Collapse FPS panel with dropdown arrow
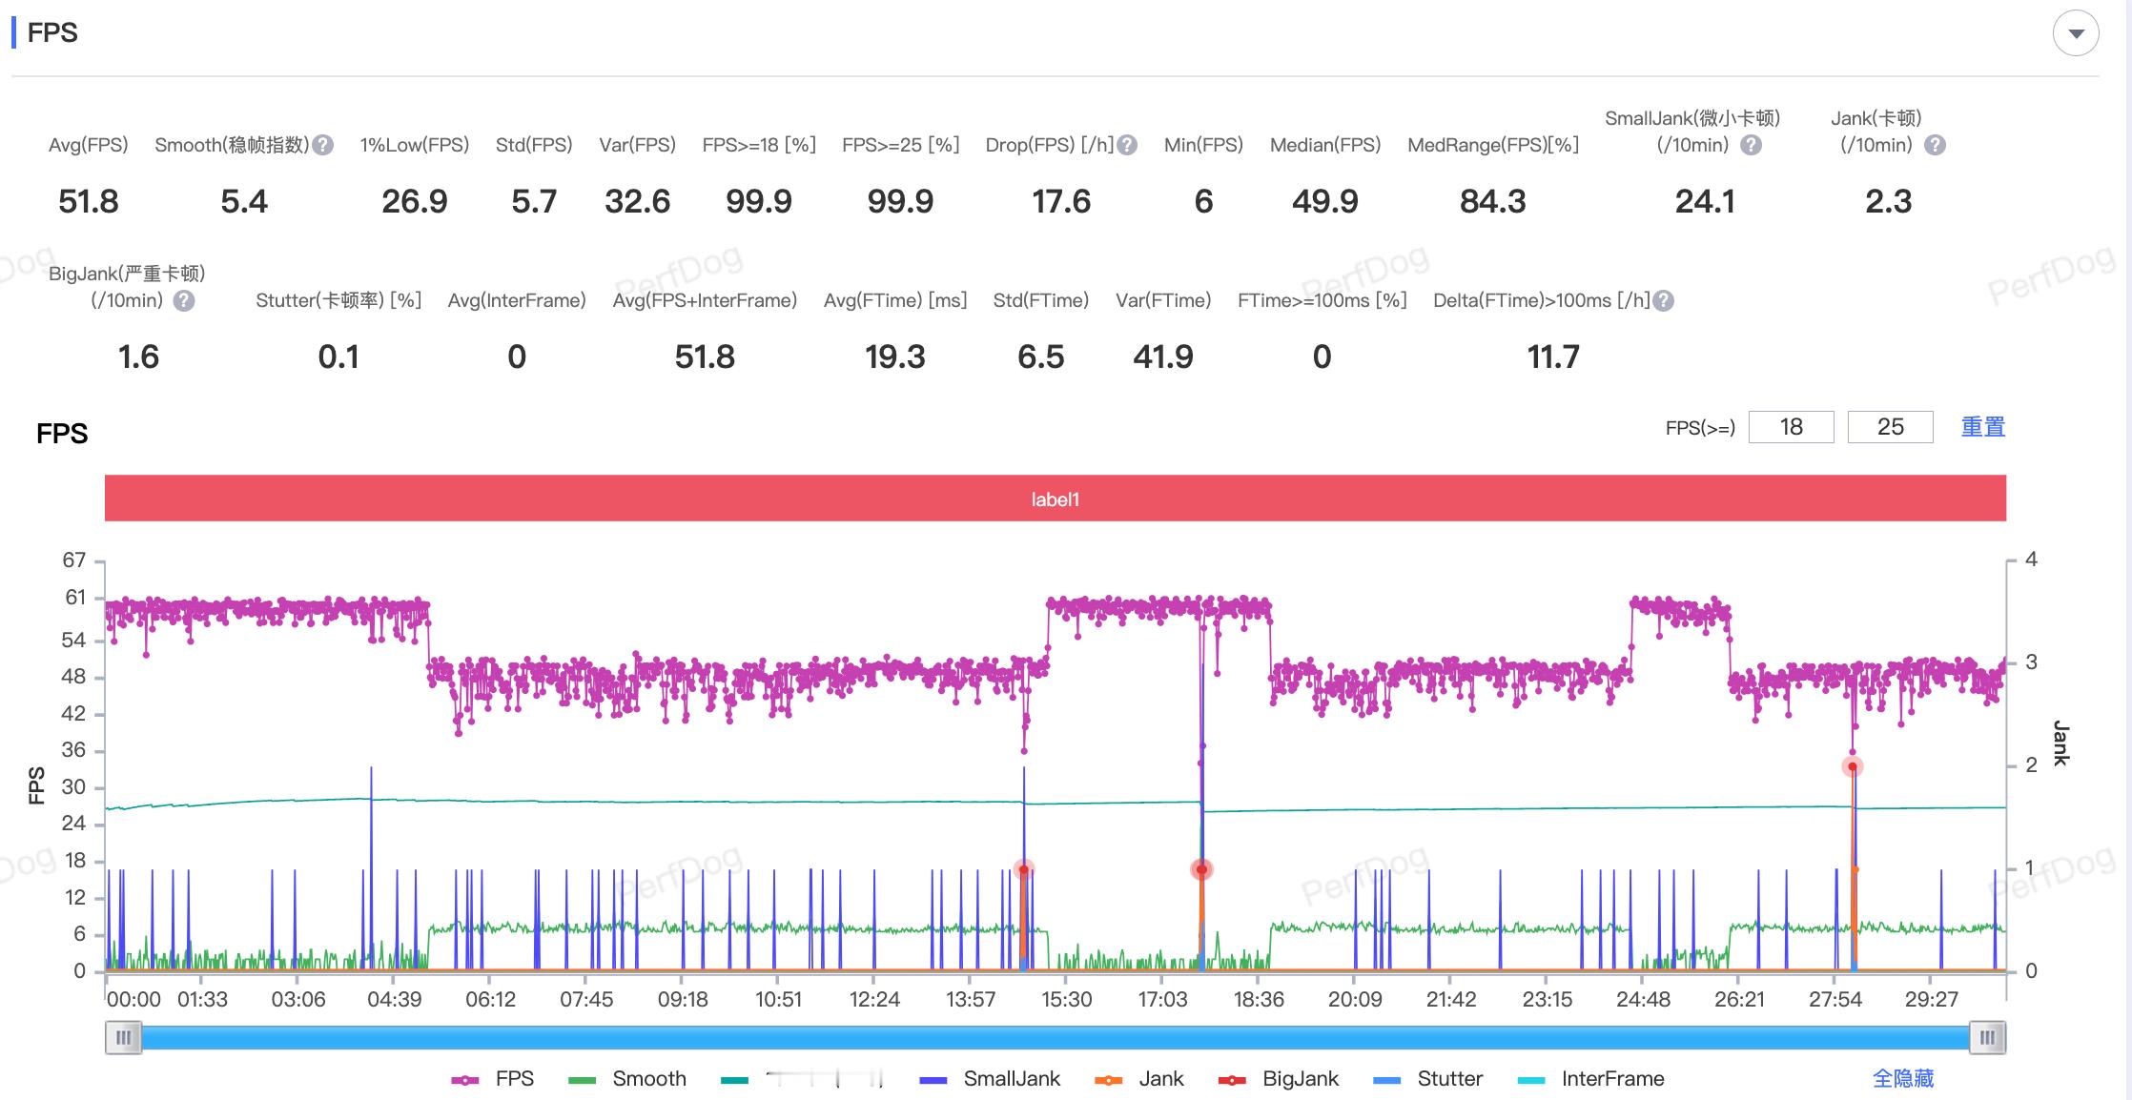Screen dimensions: 2132x1100 (x=2076, y=33)
